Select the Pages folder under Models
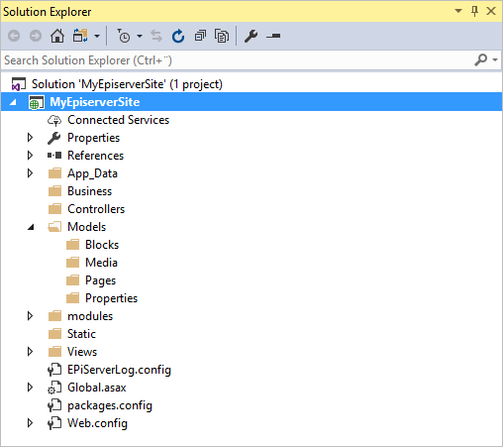Viewport: 503px width, 447px height. (x=100, y=280)
